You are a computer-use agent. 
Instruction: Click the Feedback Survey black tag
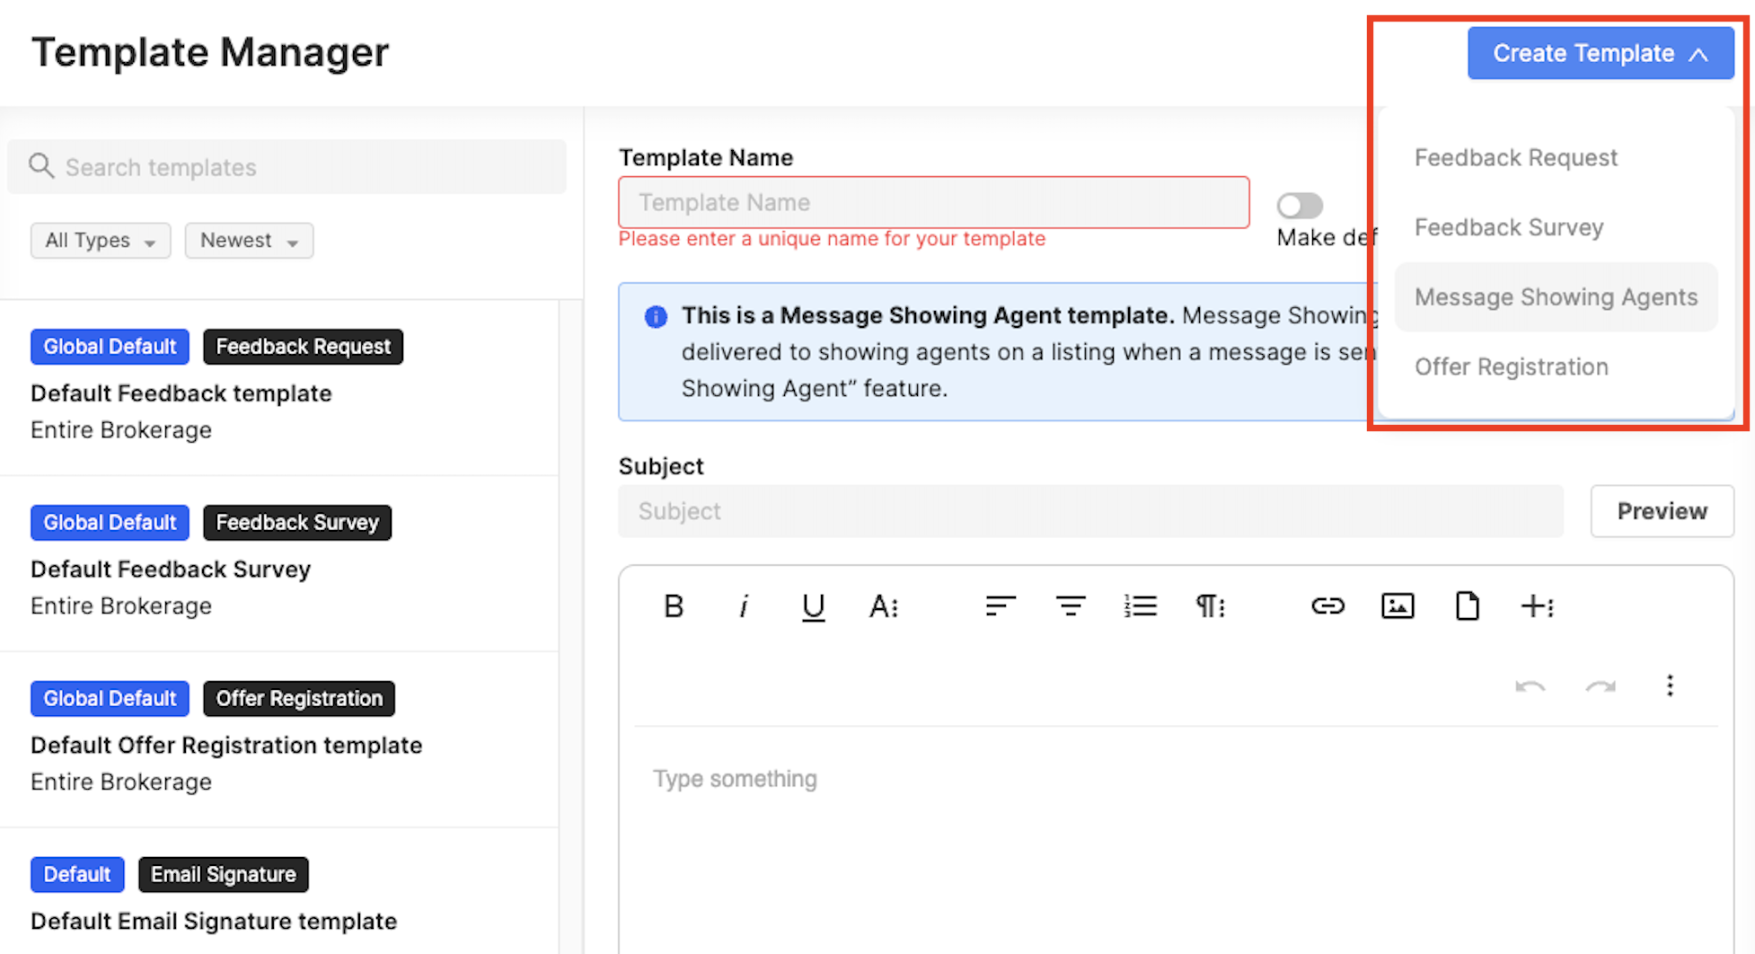(297, 523)
